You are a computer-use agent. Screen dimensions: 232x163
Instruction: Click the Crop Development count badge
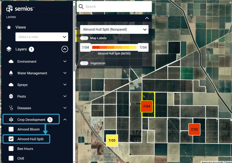click(x=50, y=119)
